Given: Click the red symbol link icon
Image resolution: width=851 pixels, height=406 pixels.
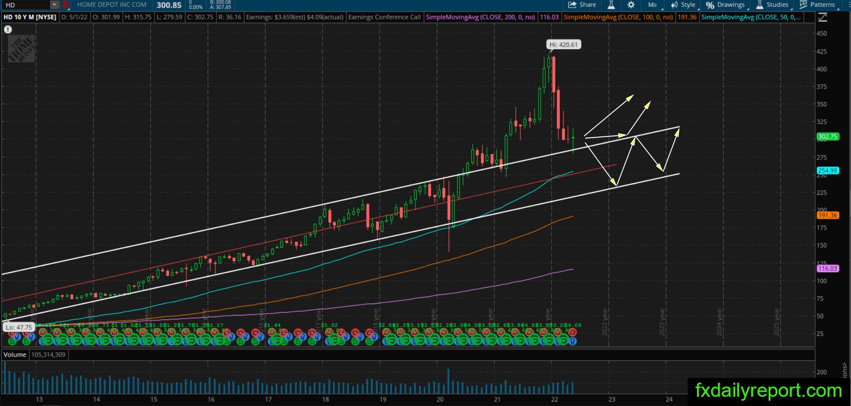Looking at the screenshot, I should tap(66, 5).
